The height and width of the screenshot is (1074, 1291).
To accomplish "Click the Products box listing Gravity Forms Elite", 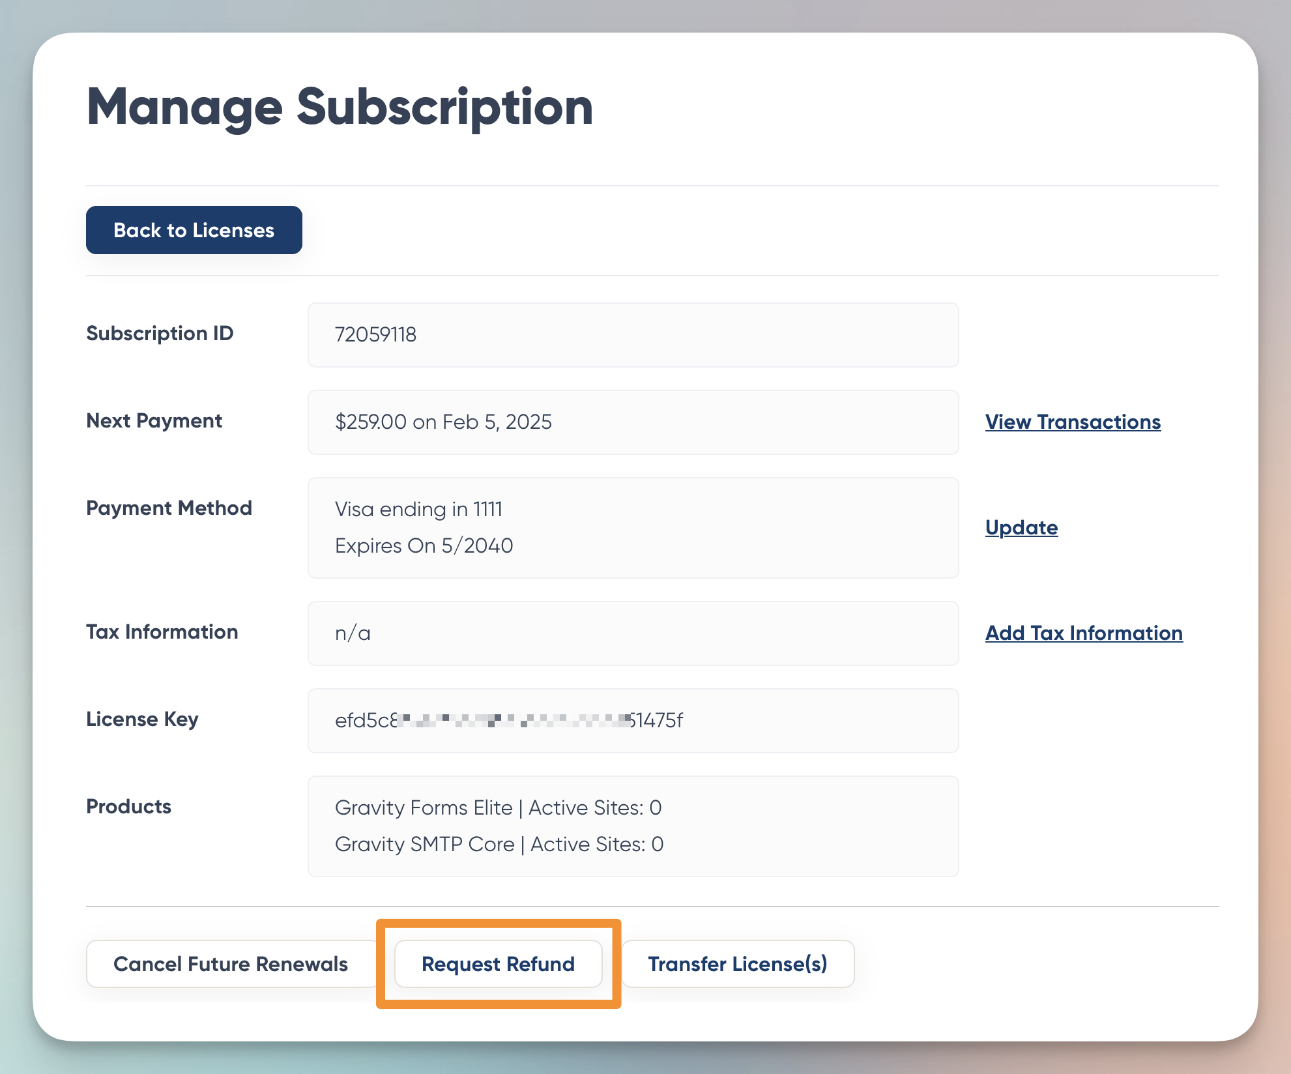I will tap(632, 826).
